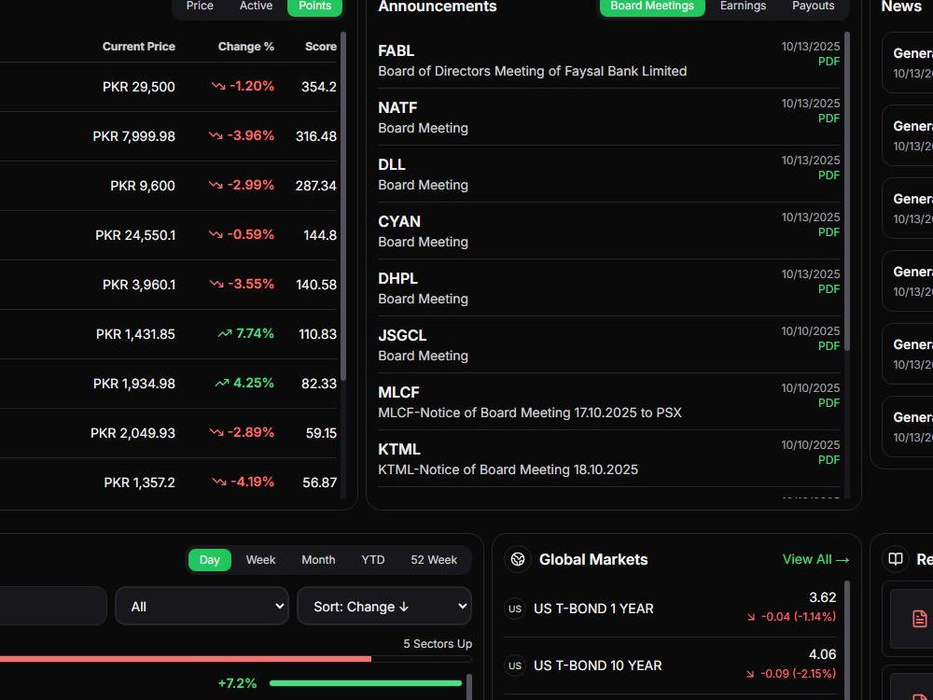This screenshot has width=933, height=700.
Task: Click down arrow beside -0.04 (-1.14%)
Action: point(751,617)
